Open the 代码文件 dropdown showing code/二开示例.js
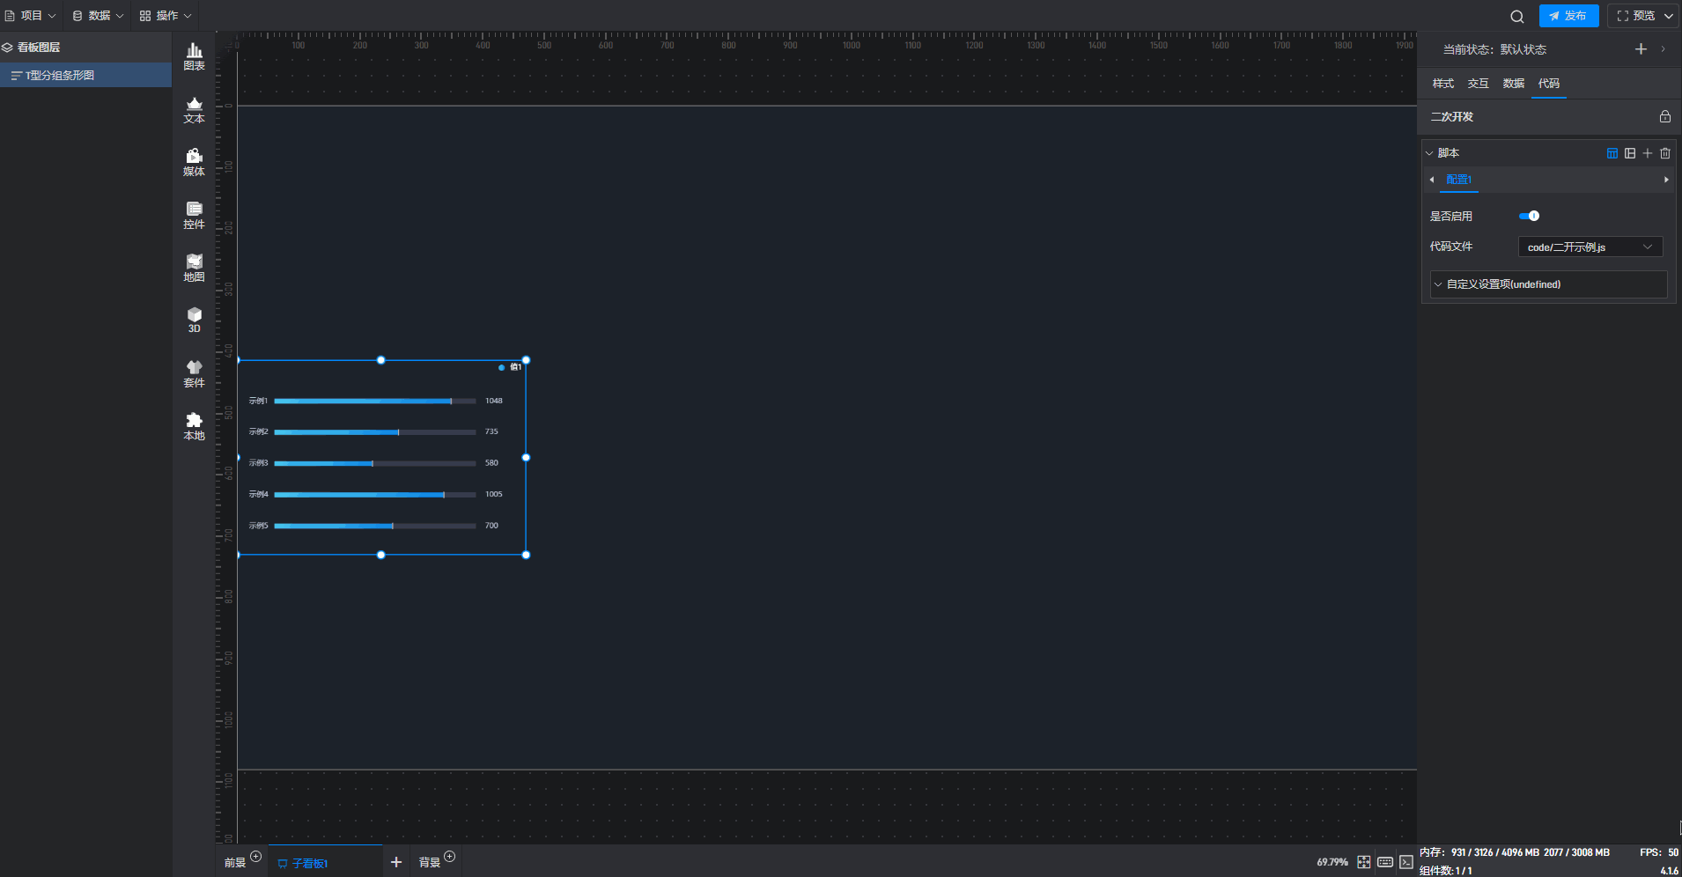 pyautogui.click(x=1590, y=247)
